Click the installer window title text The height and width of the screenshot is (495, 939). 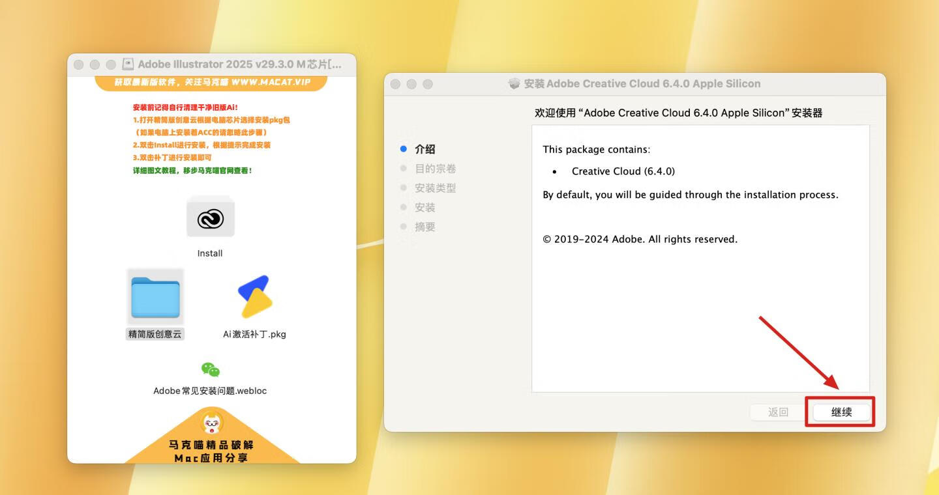click(x=642, y=83)
